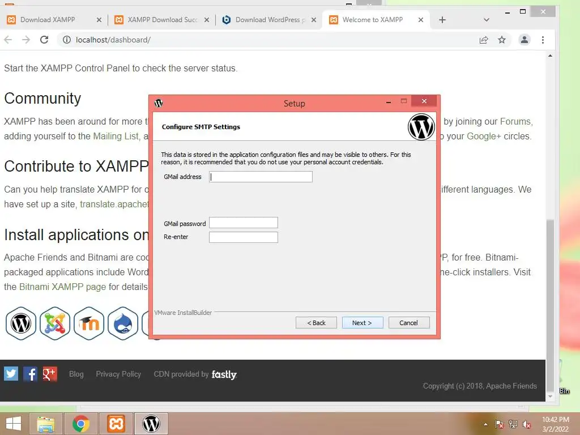Click the network icon in the system tray
580x435 pixels.
(x=513, y=424)
